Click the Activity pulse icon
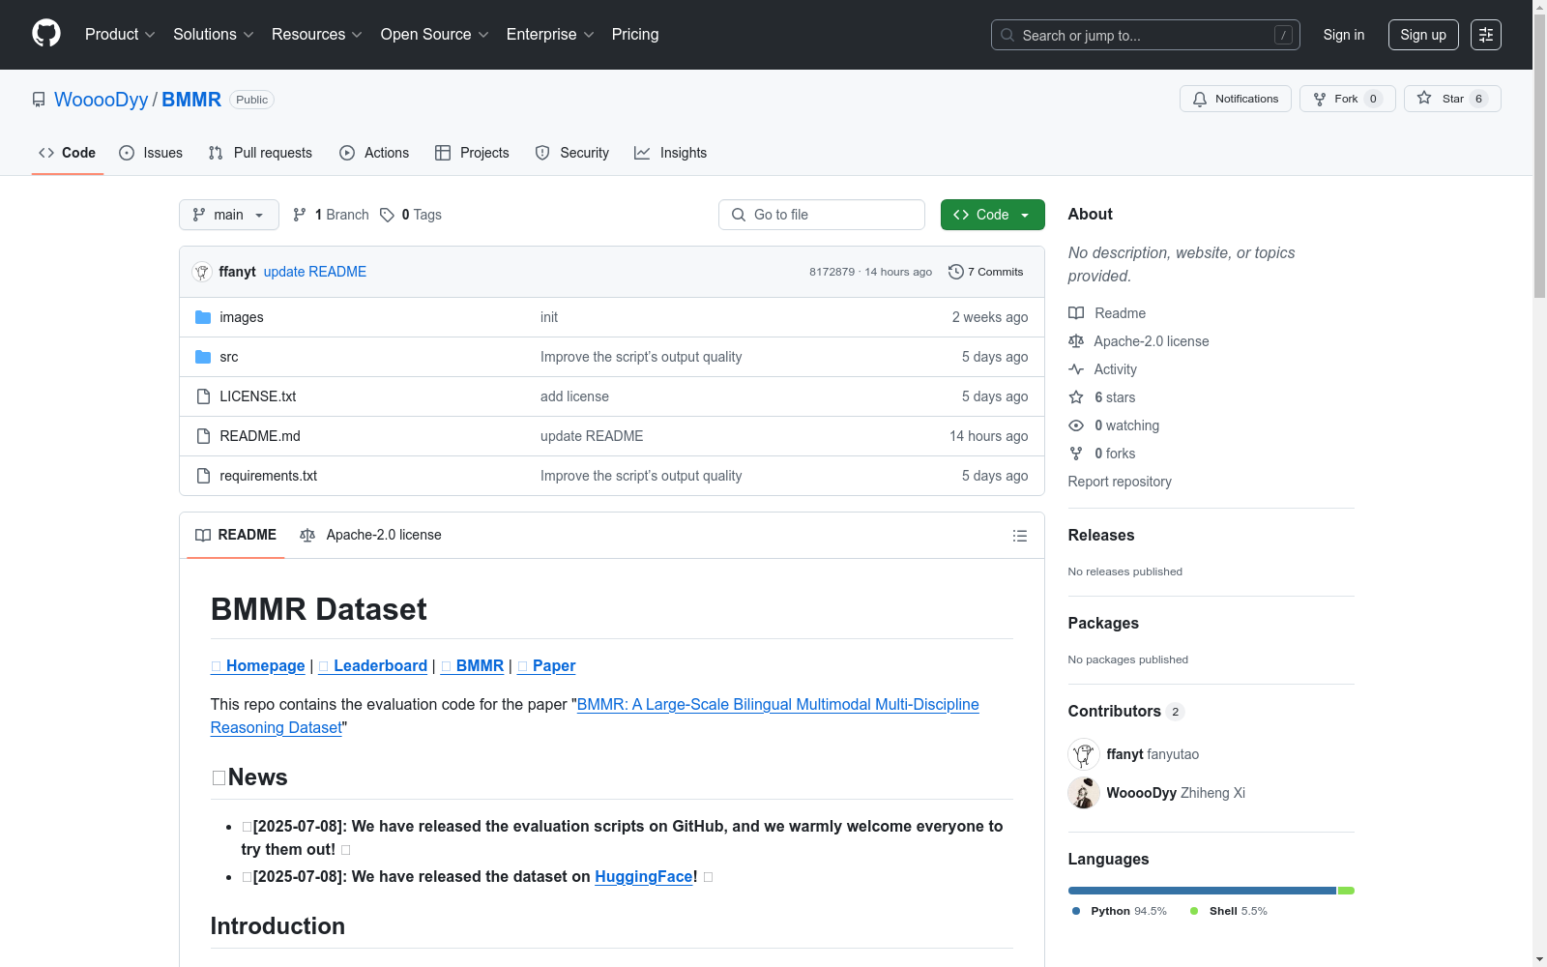Image resolution: width=1547 pixels, height=967 pixels. [x=1076, y=369]
